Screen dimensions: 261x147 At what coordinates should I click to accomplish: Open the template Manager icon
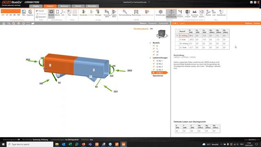(x=98, y=13)
